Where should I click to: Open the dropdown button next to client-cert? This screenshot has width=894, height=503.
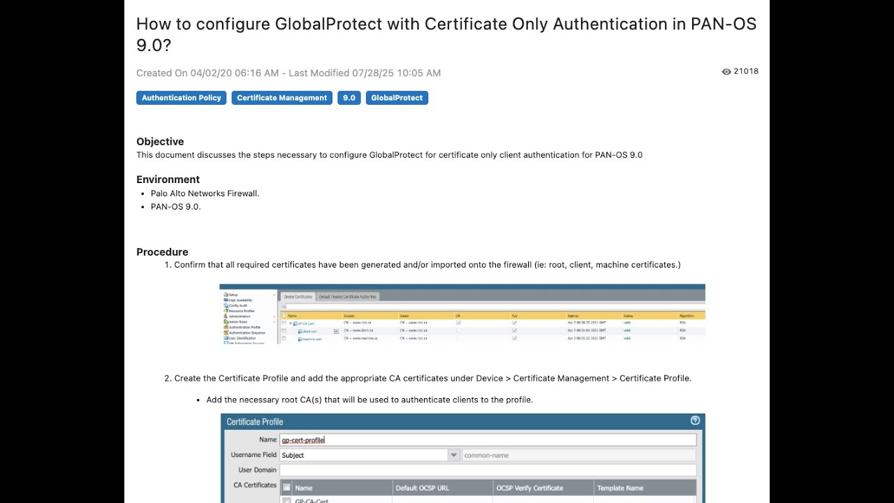point(336,331)
